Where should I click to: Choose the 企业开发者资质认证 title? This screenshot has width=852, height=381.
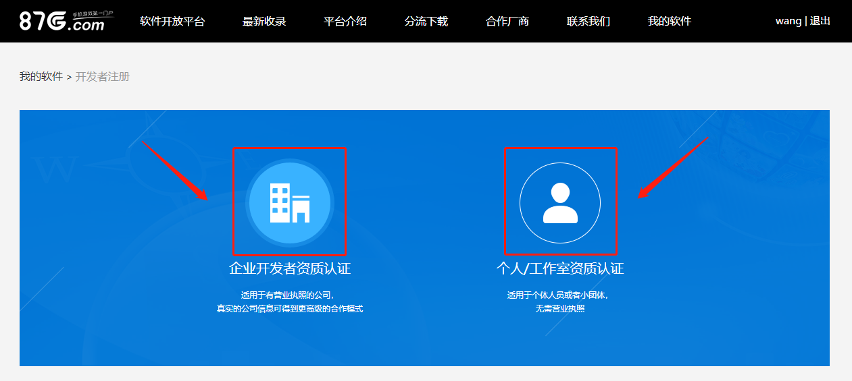point(290,268)
